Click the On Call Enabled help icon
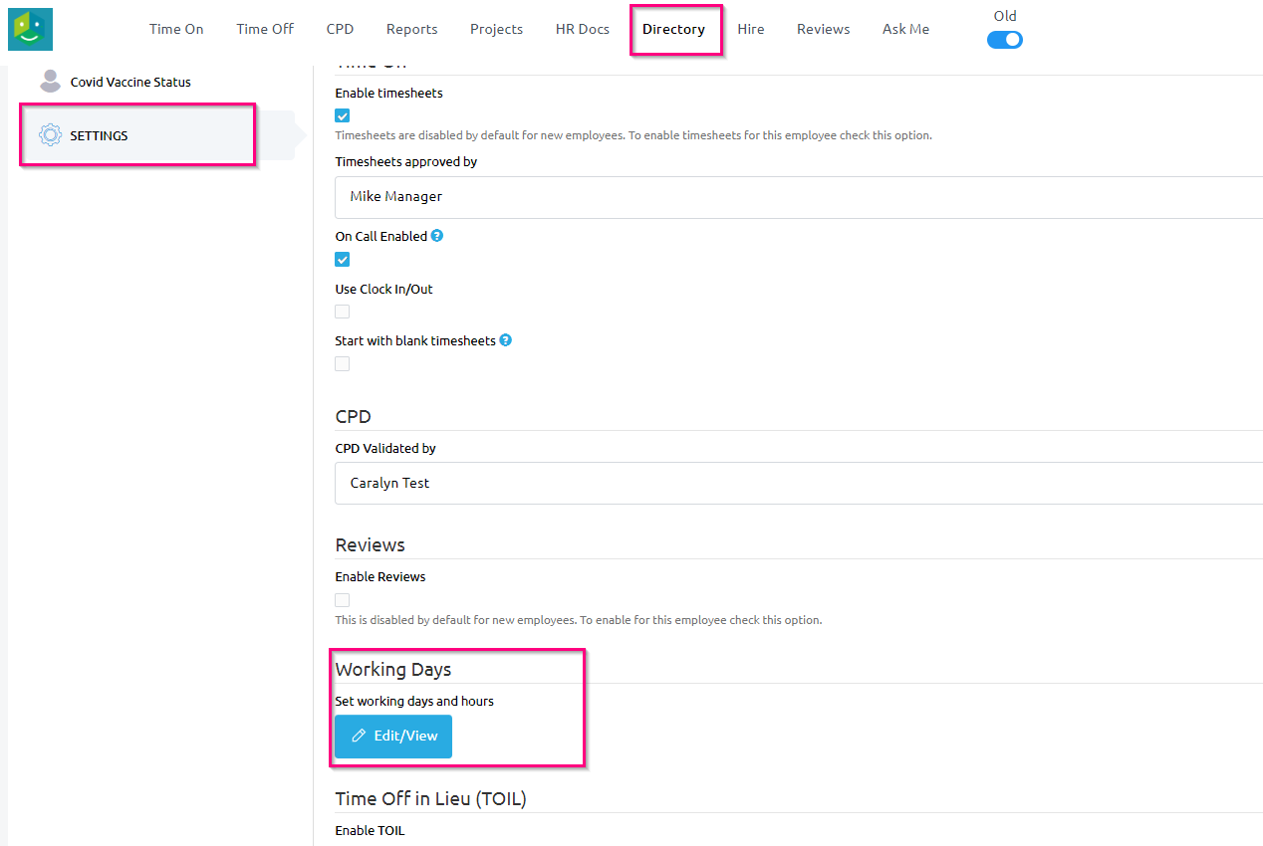Image resolution: width=1263 pixels, height=846 pixels. pos(436,236)
